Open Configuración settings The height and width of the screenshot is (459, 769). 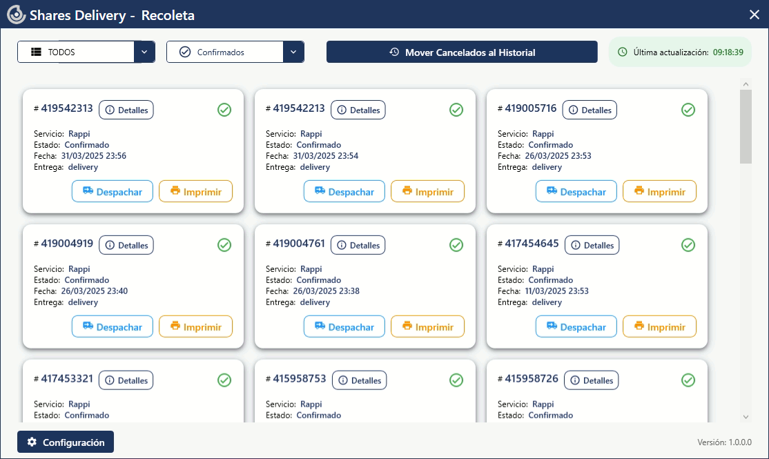(x=66, y=442)
